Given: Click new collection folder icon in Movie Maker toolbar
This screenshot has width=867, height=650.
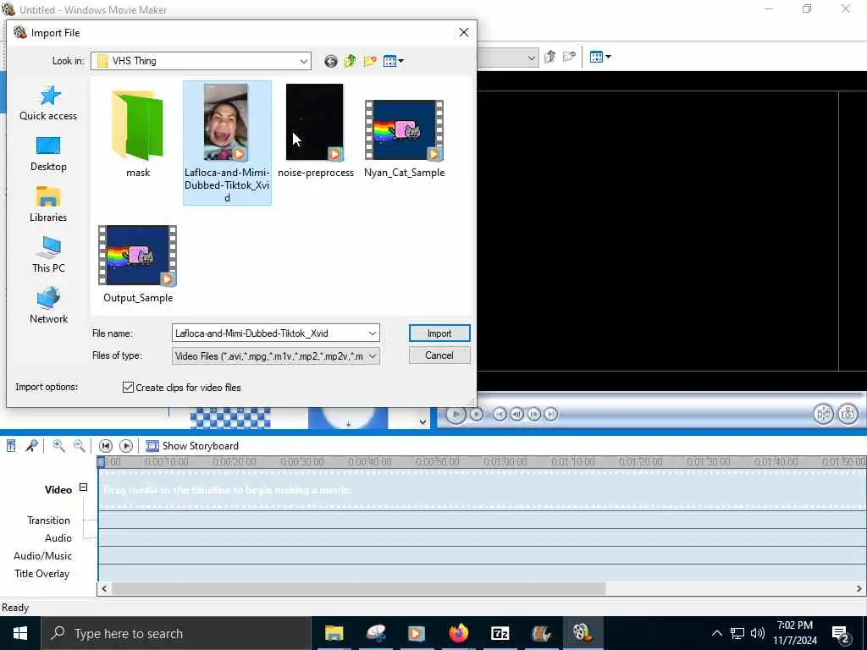Looking at the screenshot, I should tap(569, 57).
